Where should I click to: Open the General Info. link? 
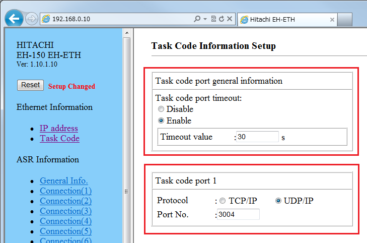[x=64, y=180]
